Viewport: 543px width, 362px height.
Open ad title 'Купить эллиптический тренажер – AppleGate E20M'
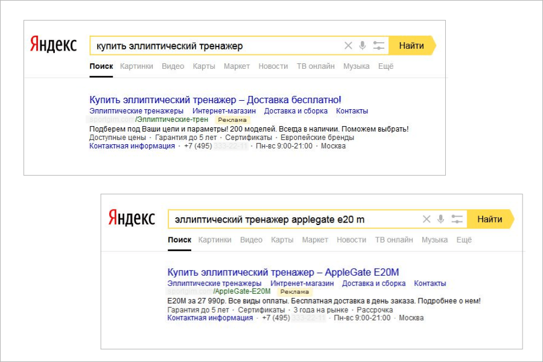(x=283, y=272)
